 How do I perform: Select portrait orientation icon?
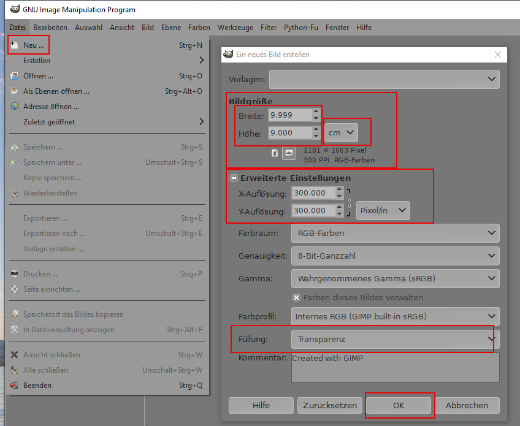click(x=275, y=153)
